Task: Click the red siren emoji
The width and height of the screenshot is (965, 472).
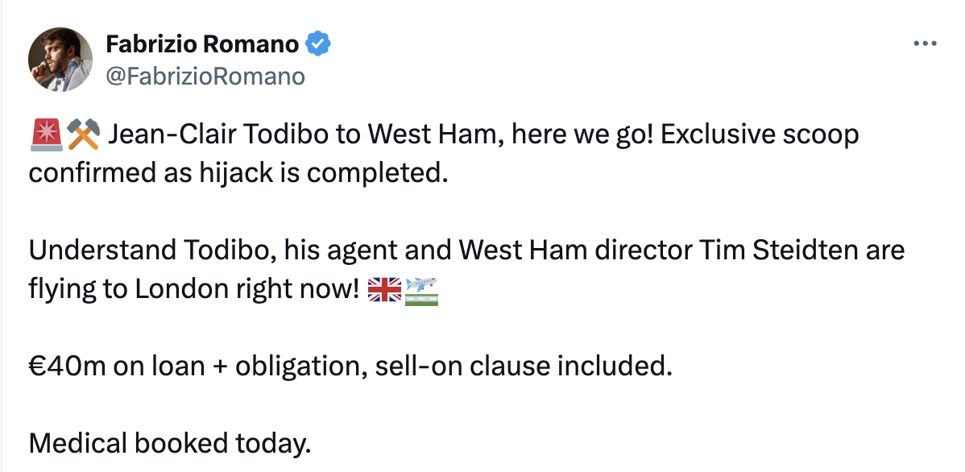Action: click(x=46, y=135)
